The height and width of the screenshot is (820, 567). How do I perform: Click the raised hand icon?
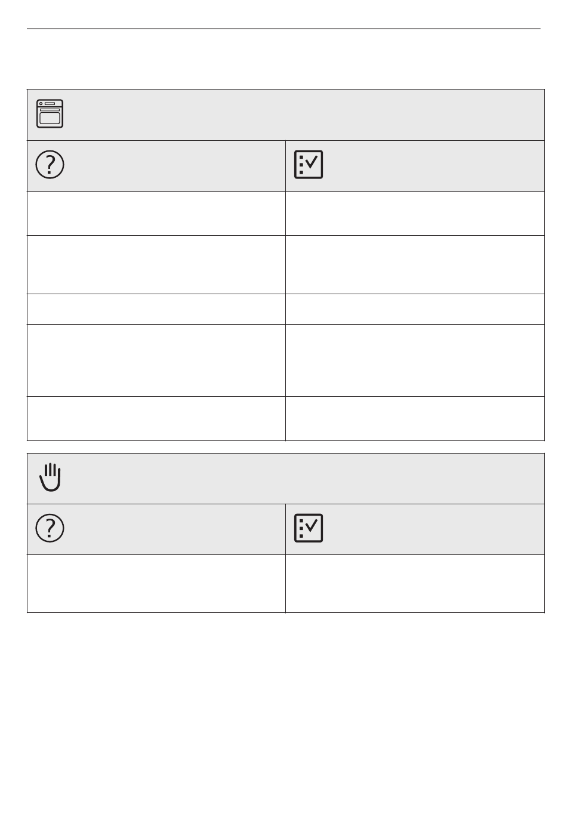pos(50,477)
